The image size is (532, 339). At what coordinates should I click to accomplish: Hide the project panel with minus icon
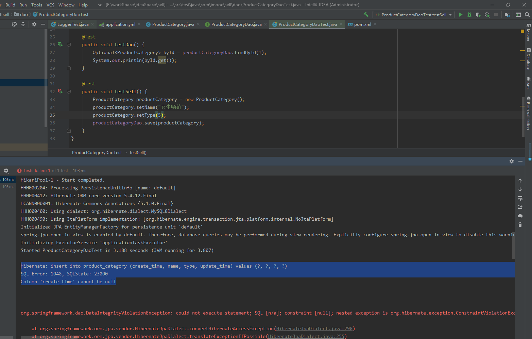[x=43, y=24]
